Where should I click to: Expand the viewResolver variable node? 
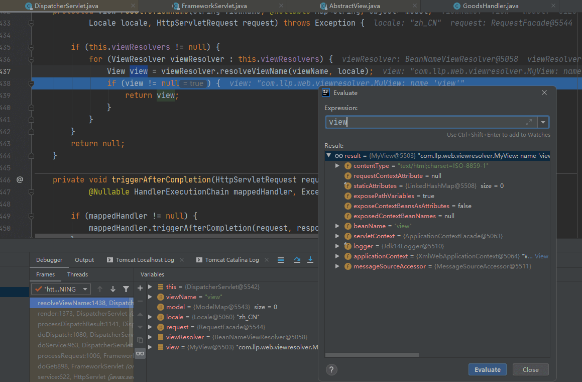[150, 337]
